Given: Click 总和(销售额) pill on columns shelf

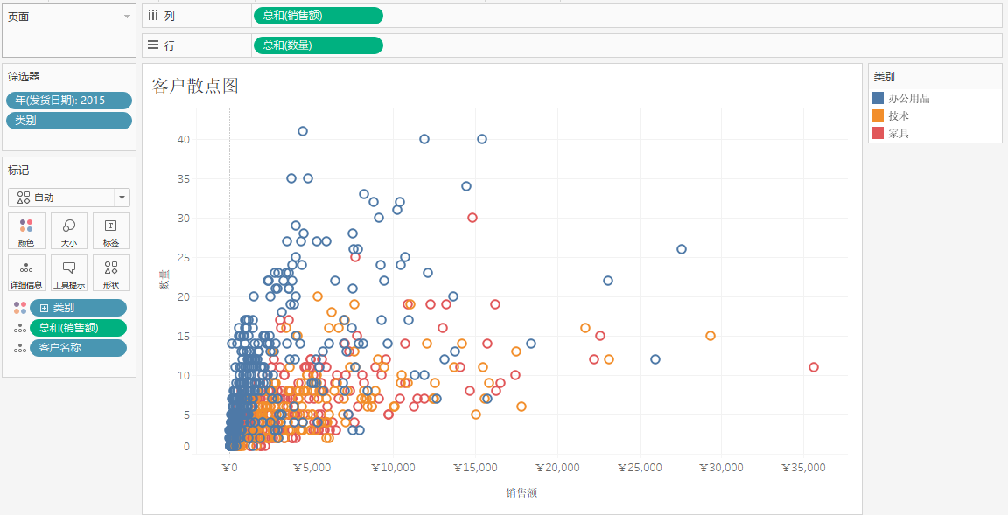Looking at the screenshot, I should click(x=318, y=16).
